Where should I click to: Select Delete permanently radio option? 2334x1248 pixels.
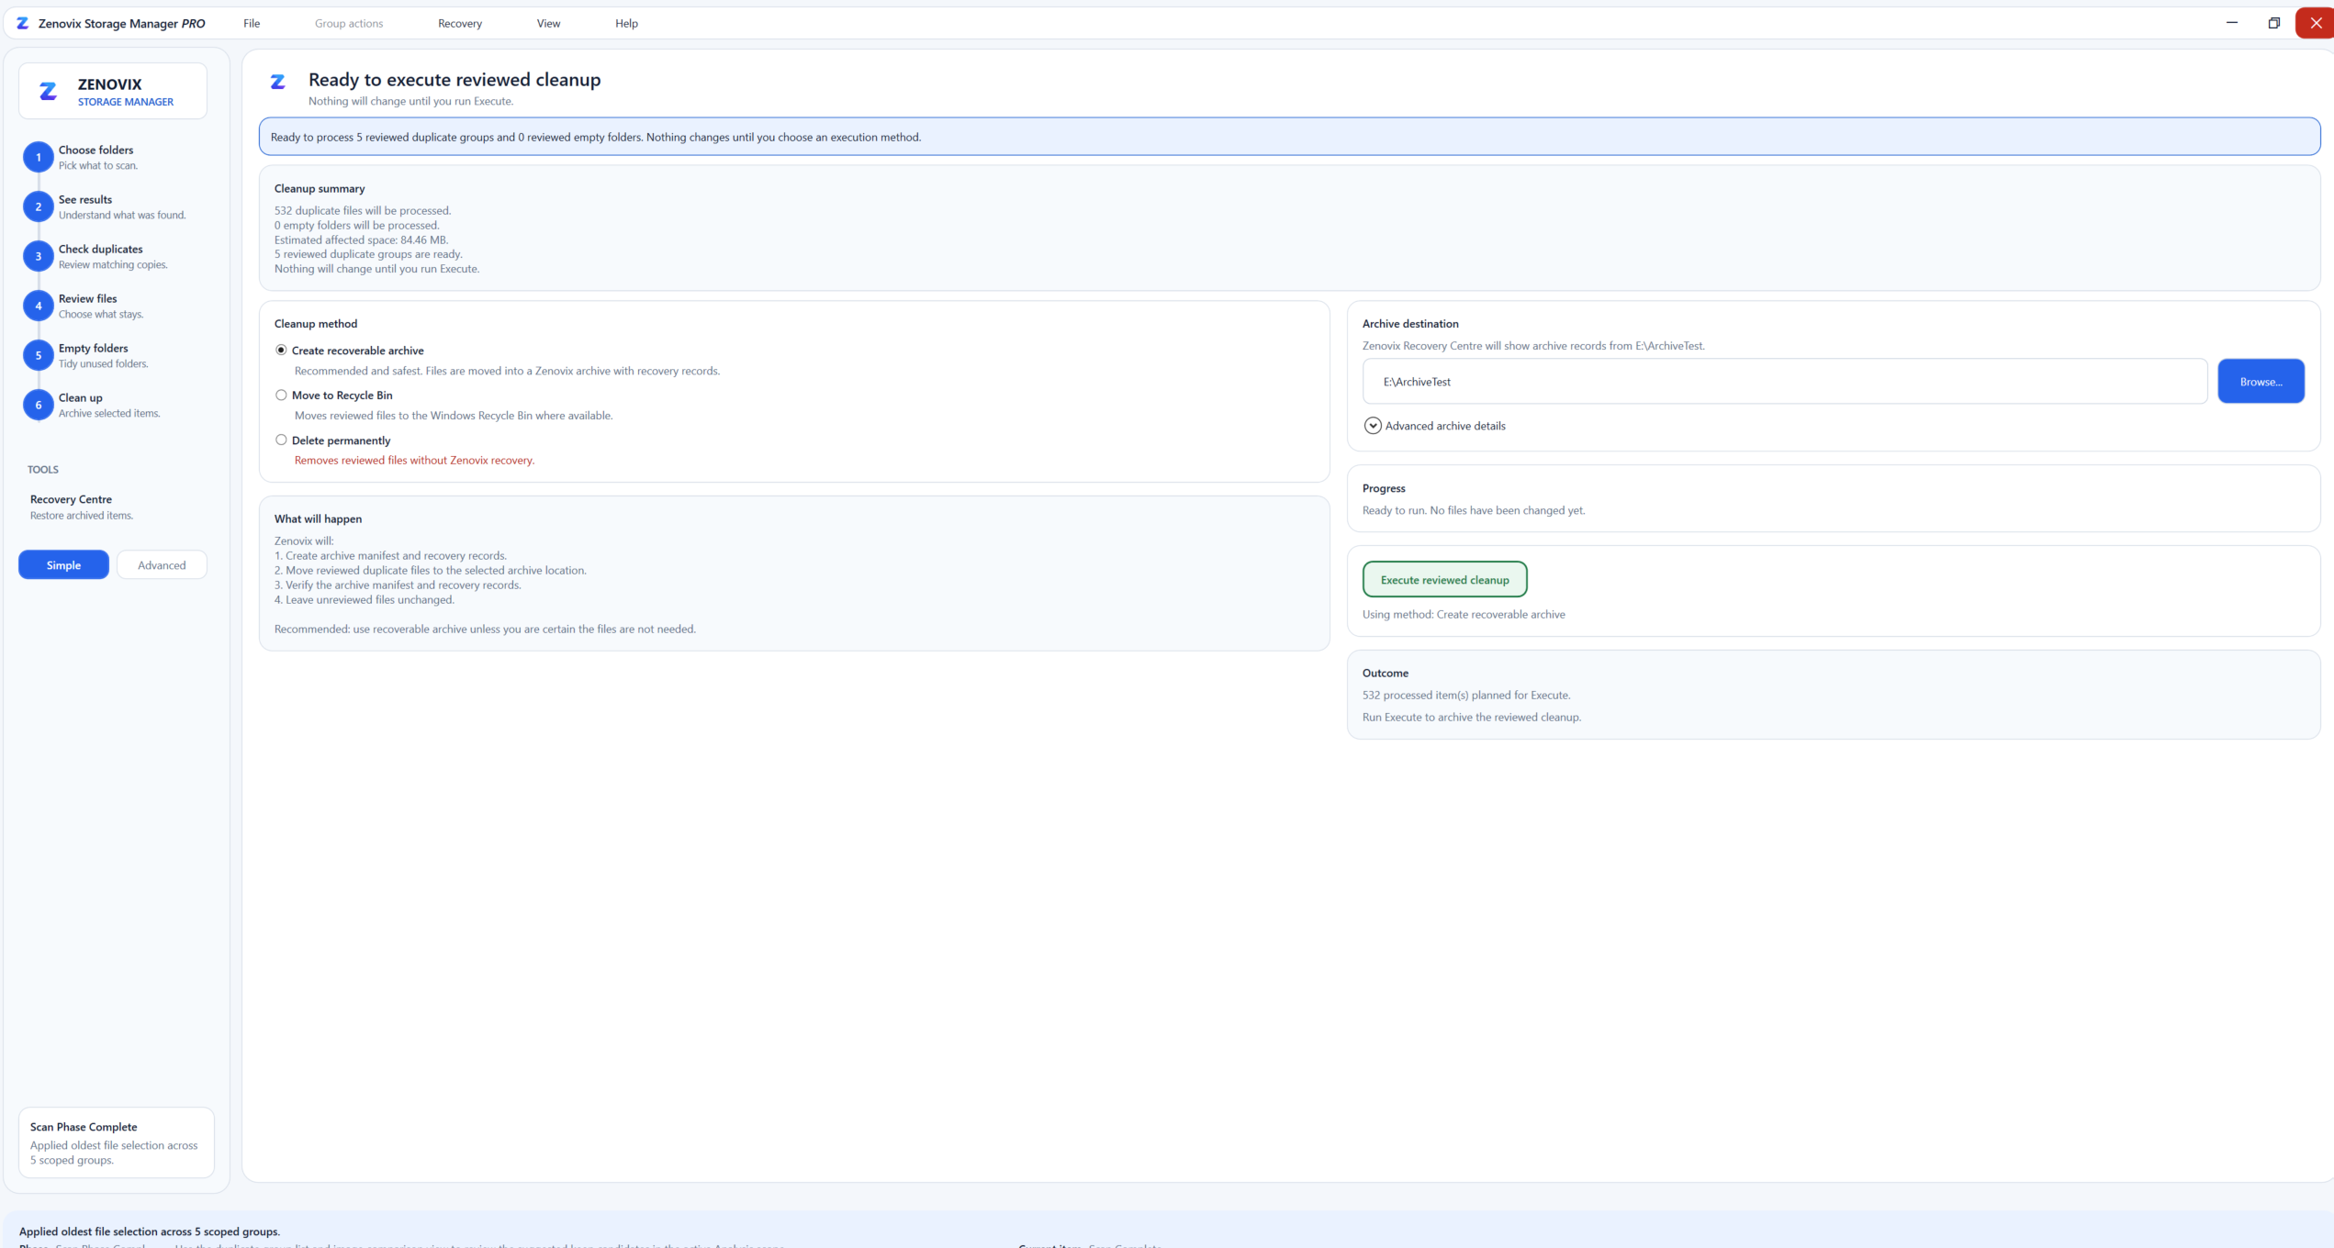point(281,440)
